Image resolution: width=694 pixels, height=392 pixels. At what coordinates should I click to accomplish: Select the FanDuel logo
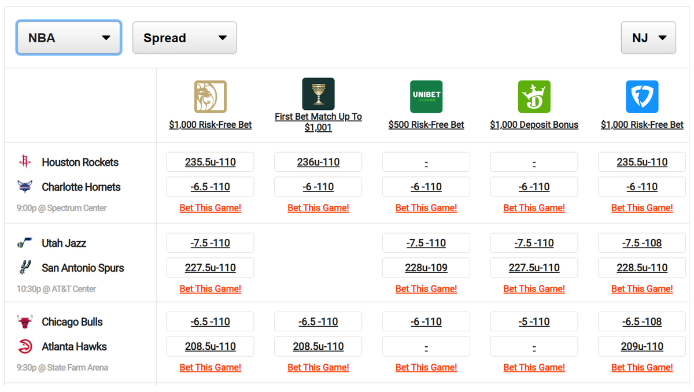coord(642,96)
